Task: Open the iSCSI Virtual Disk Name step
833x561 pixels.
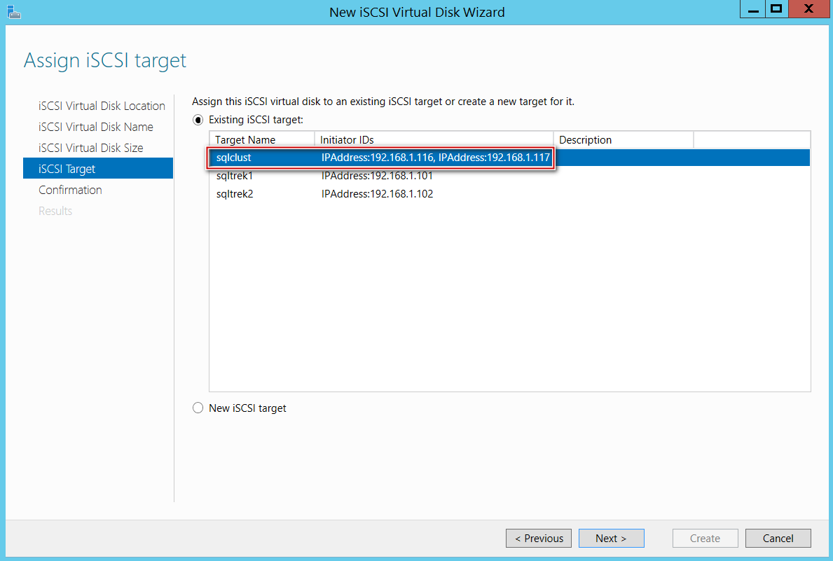Action: (96, 127)
